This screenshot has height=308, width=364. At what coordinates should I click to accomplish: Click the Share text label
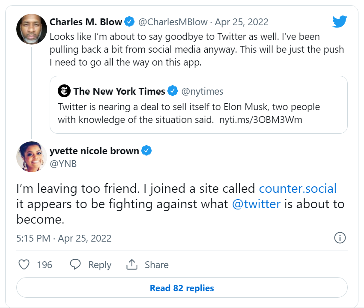pos(156,265)
